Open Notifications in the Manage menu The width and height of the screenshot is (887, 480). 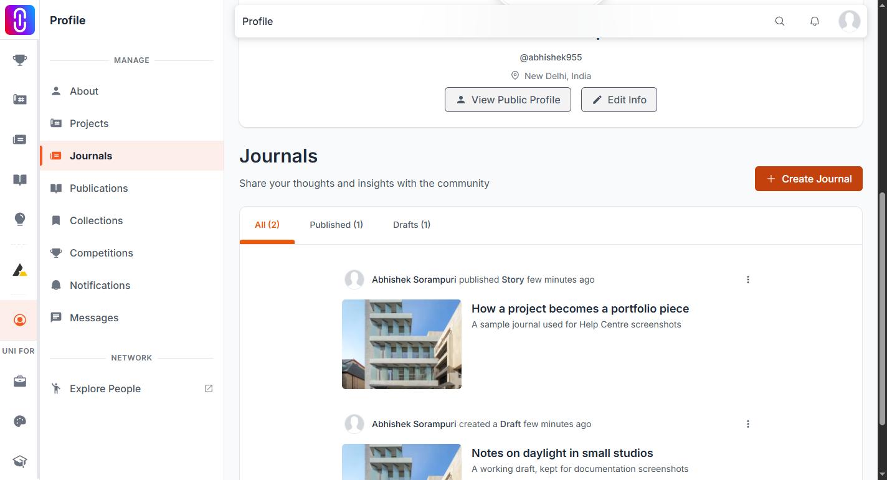[131, 285]
